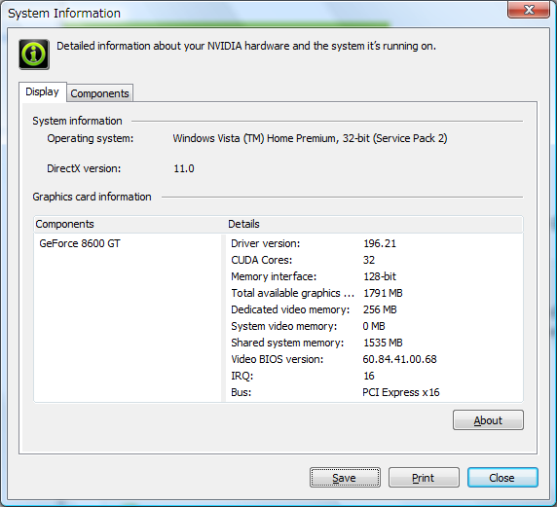
Task: Click the BIOS value 60.84.41.00.68
Action: (x=399, y=359)
